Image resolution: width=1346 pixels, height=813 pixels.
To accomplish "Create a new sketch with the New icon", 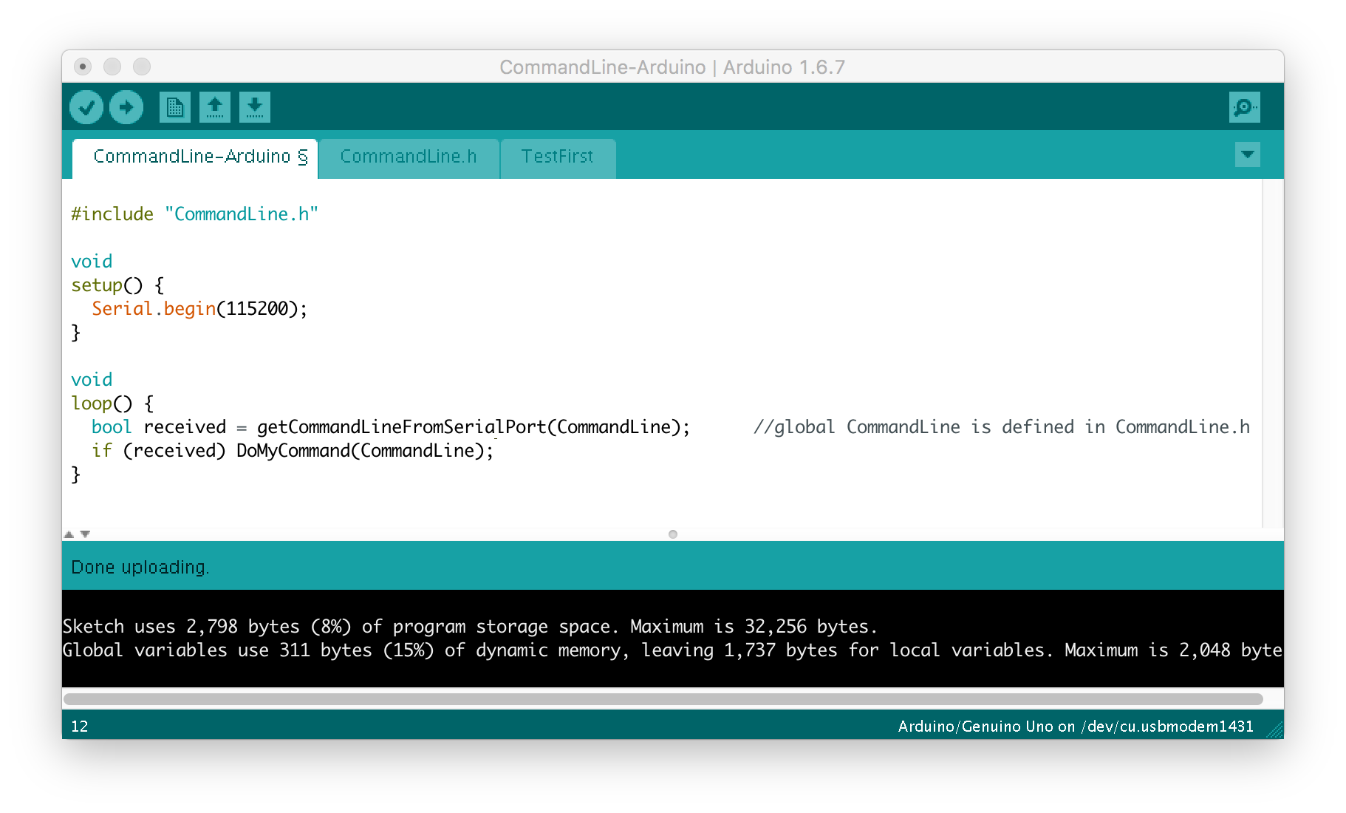I will (174, 106).
